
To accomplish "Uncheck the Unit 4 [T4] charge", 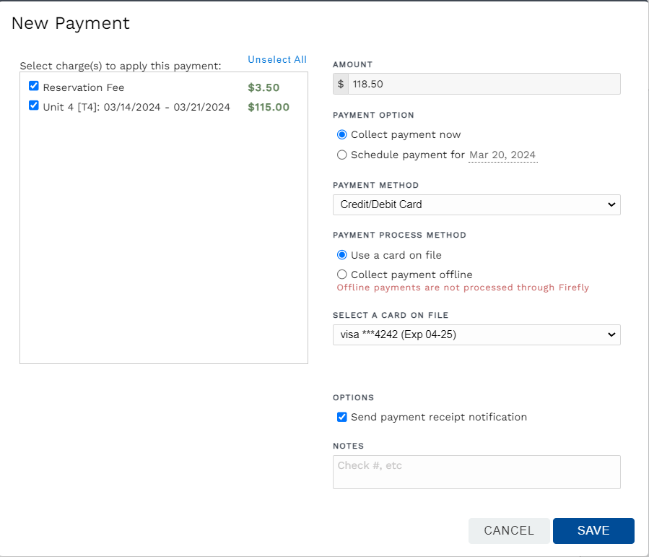I will click(x=33, y=105).
